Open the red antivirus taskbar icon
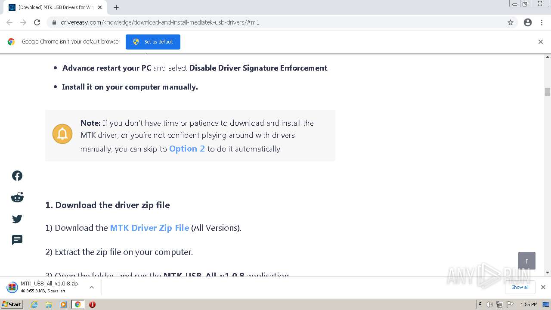This screenshot has height=310, width=551. [92, 304]
